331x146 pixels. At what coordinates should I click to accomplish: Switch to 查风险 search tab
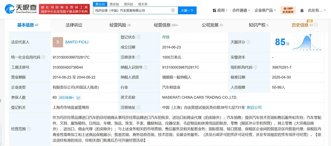pyautogui.click(x=128, y=4)
